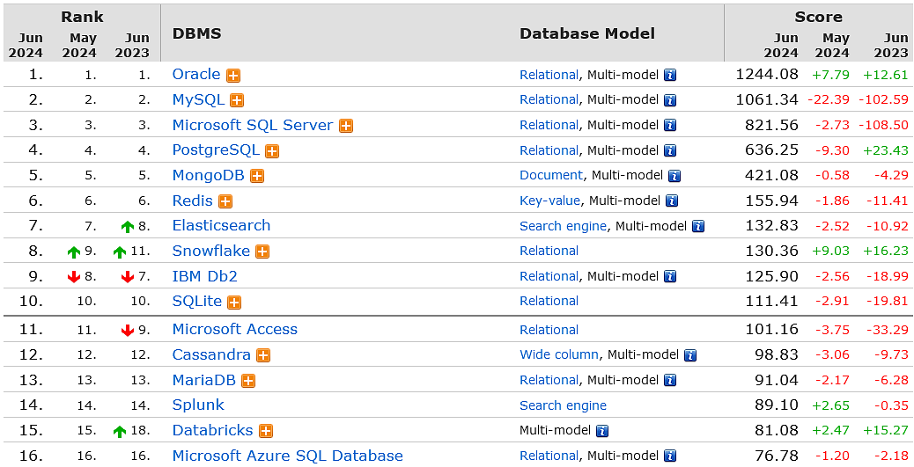Open info icon for Microsoft Azure SQL Database

(x=670, y=456)
